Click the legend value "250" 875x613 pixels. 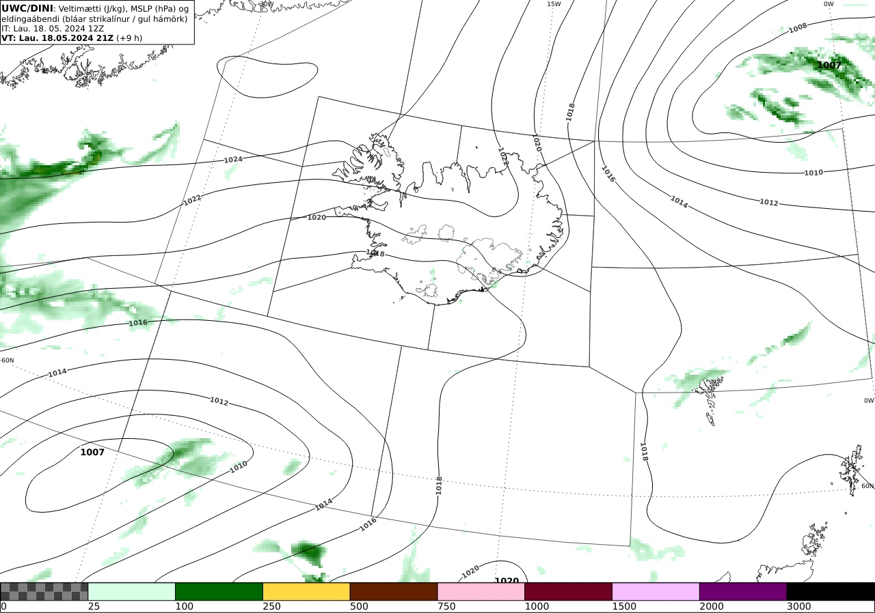(x=271, y=606)
